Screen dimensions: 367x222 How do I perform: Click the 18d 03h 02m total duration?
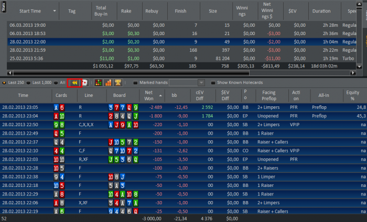point(324,66)
